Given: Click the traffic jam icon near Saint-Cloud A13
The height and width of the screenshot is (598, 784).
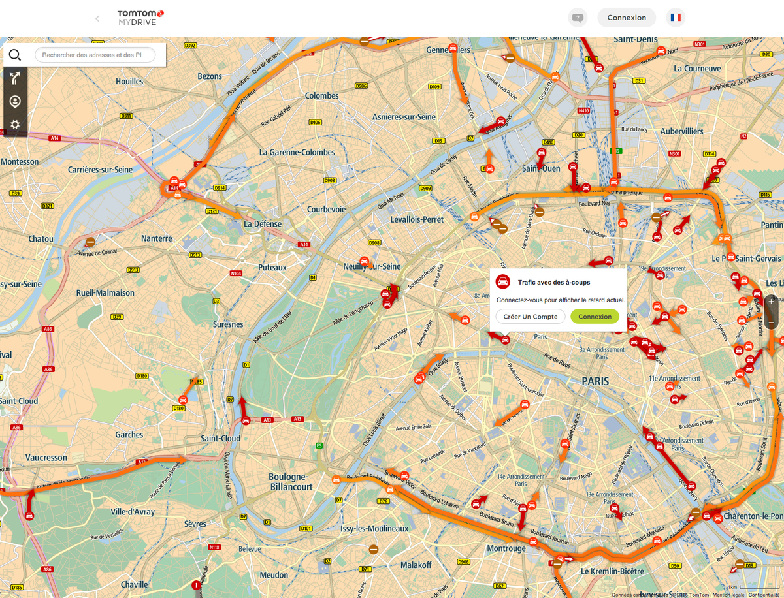Looking at the screenshot, I should (x=246, y=420).
